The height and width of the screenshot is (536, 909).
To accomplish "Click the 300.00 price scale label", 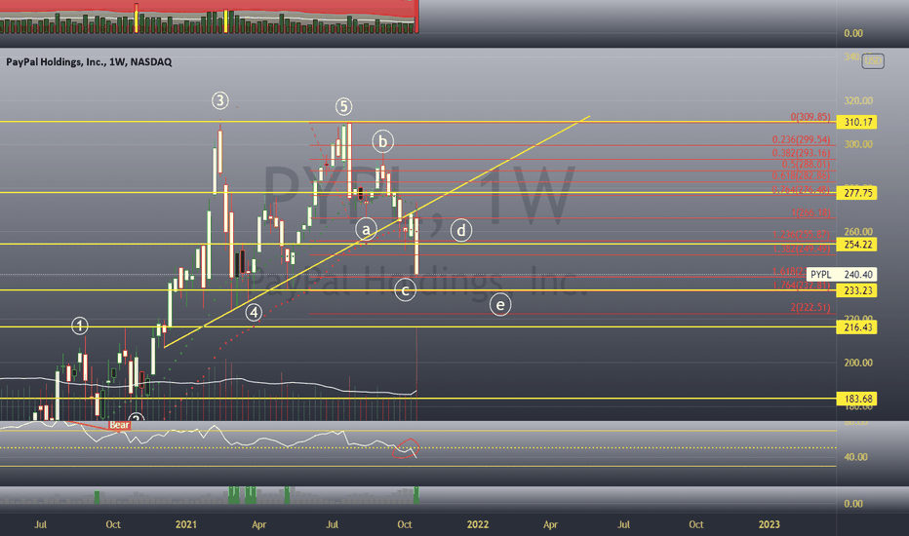I will pyautogui.click(x=858, y=144).
